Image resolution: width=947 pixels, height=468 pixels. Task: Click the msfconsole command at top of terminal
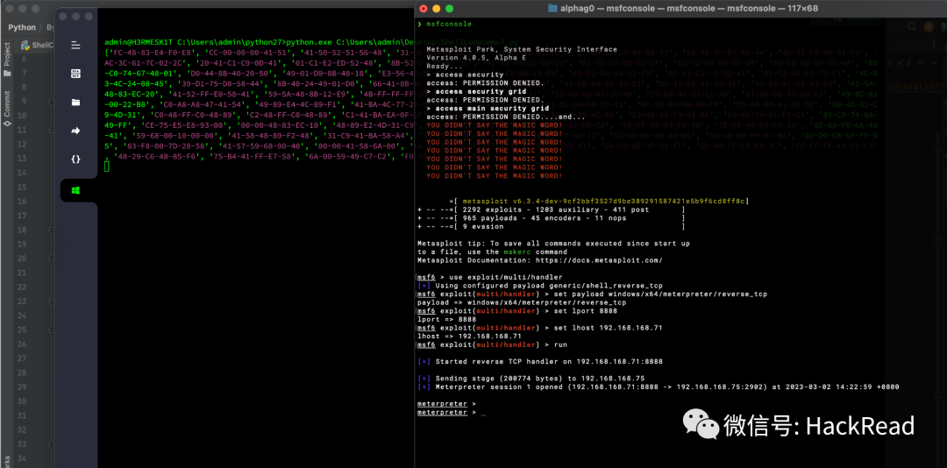449,25
